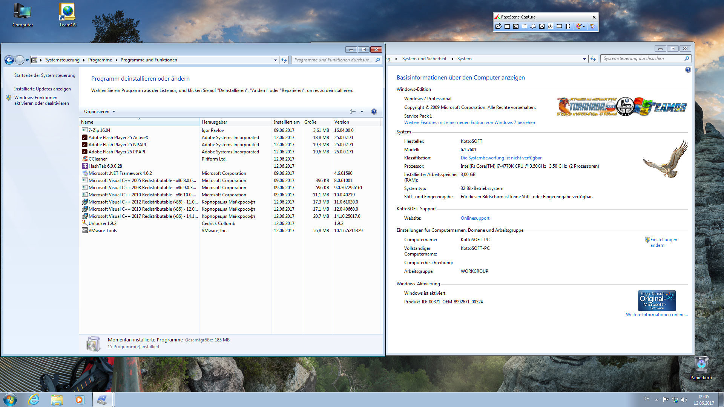Open recent pages dropdown next to back button
This screenshot has width=724, height=407.
tap(27, 60)
